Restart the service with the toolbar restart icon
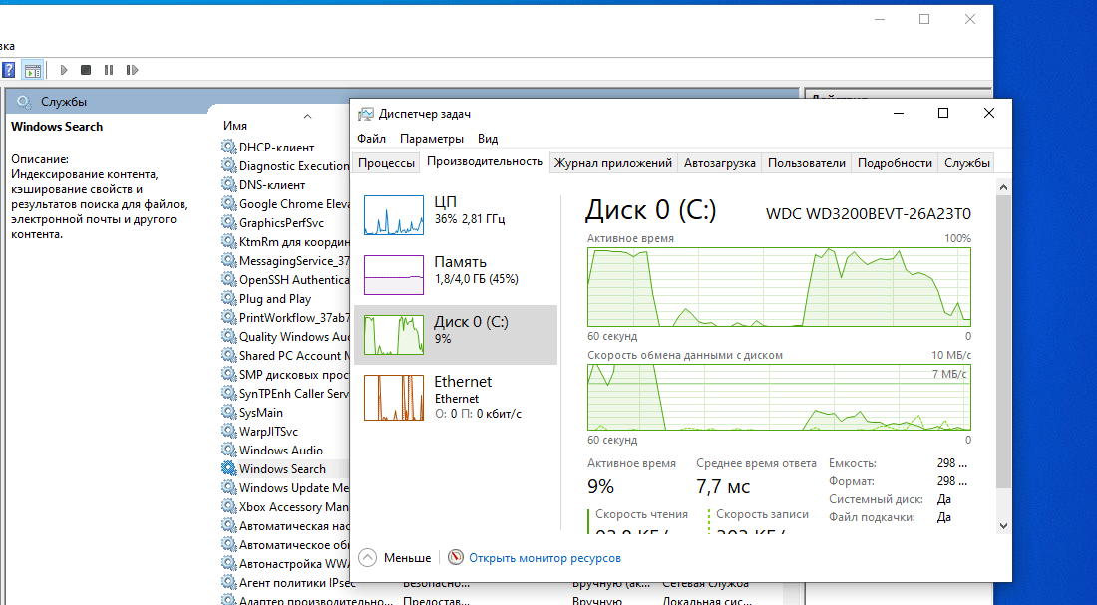1097x605 pixels. (132, 70)
